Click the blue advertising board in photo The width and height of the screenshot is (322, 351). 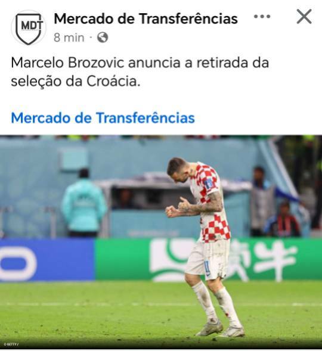click(47, 260)
